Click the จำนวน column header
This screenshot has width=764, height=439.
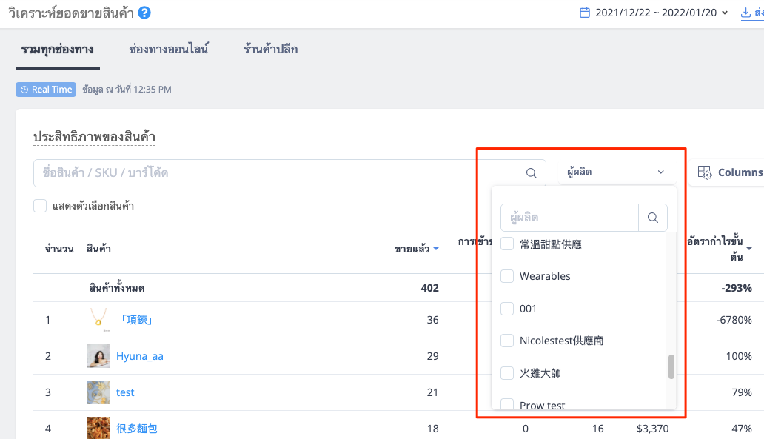(x=59, y=249)
